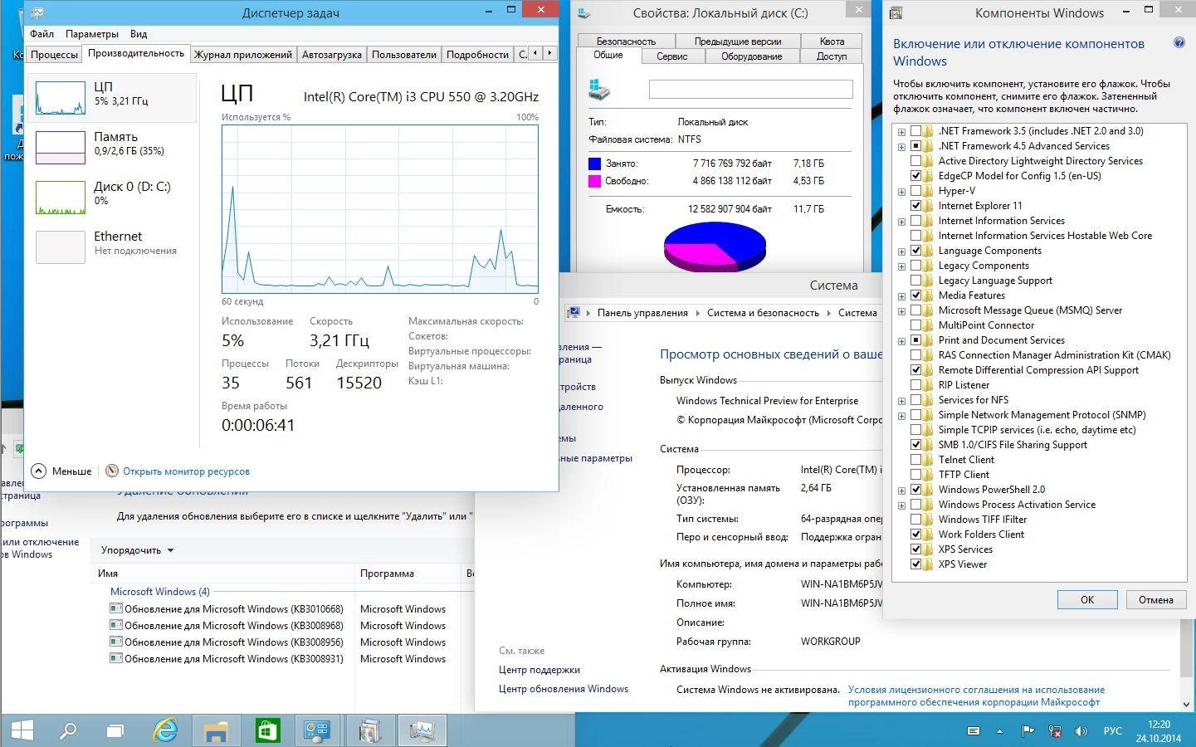
Task: Click the resource monitor icon
Action: click(x=112, y=471)
